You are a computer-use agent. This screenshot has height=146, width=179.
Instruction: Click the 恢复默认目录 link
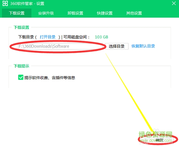(143, 46)
